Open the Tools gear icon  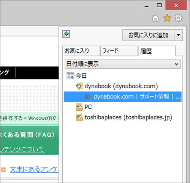[x=179, y=18]
